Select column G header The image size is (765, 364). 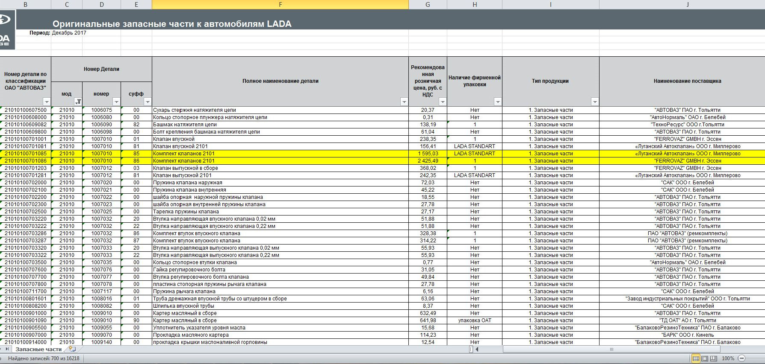tap(428, 4)
